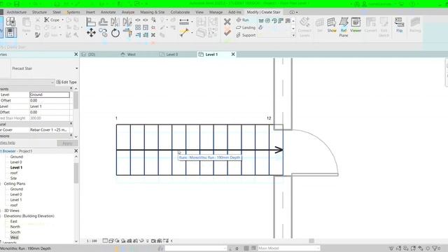Choose the Center-Ends Spiral run shape
Viewport: 448px width, 252px height.
click(274, 20)
